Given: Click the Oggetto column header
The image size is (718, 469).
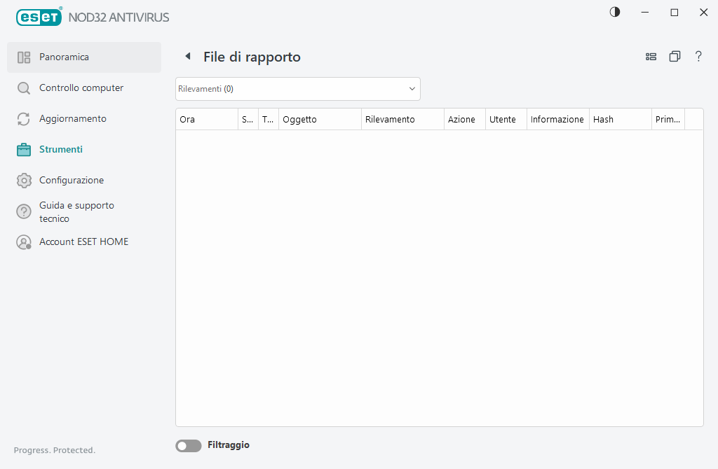Looking at the screenshot, I should point(319,120).
